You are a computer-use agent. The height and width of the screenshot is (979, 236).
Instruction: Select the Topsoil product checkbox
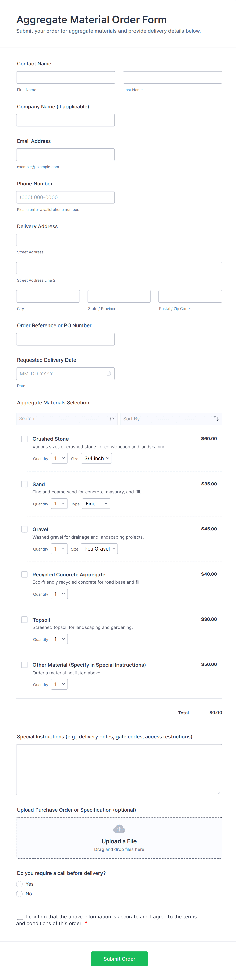coord(24,620)
